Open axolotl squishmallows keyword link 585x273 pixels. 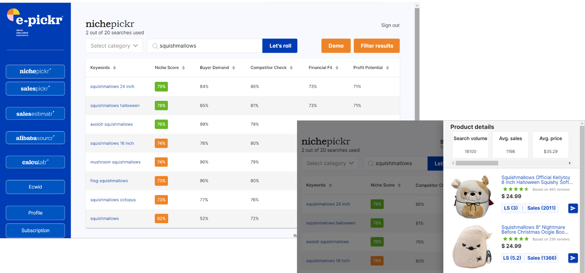112,124
